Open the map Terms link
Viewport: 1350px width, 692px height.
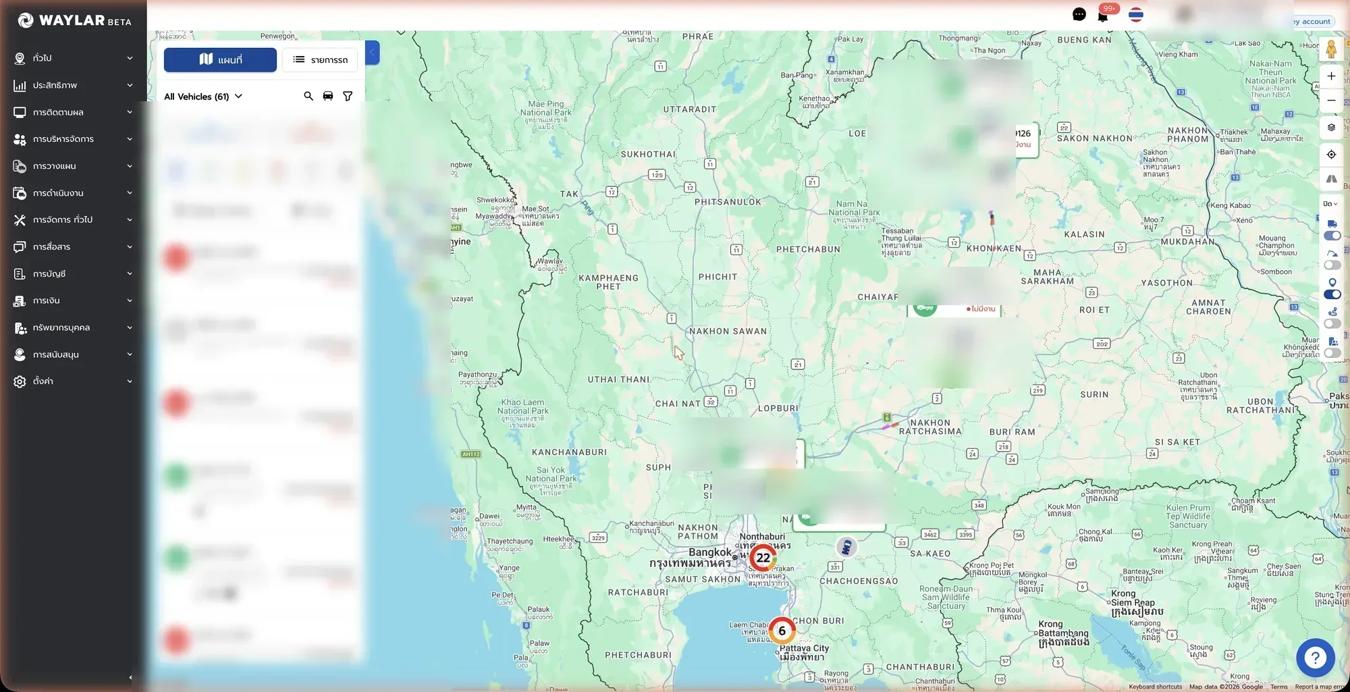(x=1278, y=687)
